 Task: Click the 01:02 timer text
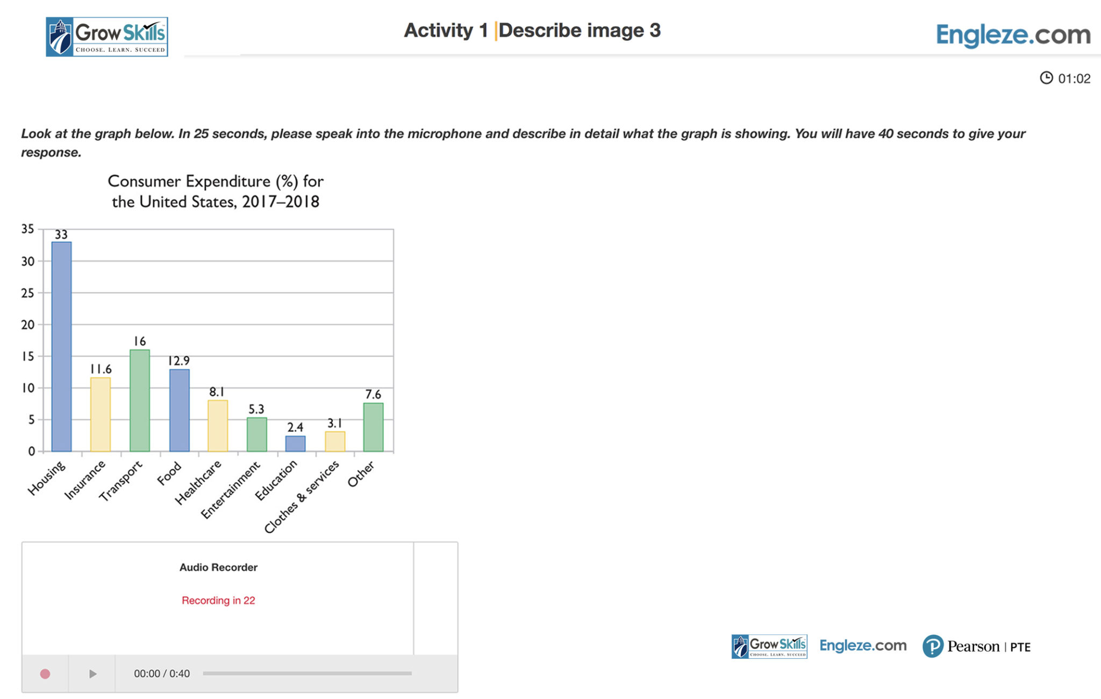(x=1074, y=79)
